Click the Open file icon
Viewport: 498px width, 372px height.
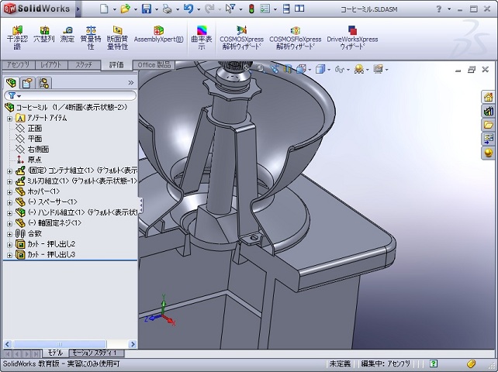tap(126, 9)
